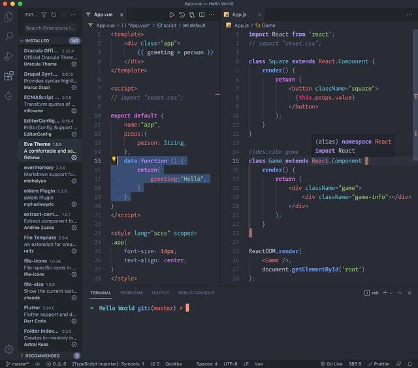
Task: Manage ECMAScript extension gear
Action: point(74,111)
